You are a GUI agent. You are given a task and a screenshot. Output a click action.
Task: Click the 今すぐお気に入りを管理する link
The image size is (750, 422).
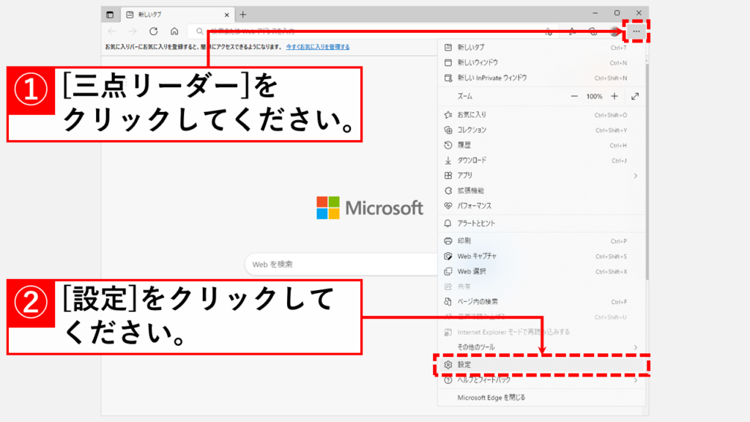[x=318, y=47]
